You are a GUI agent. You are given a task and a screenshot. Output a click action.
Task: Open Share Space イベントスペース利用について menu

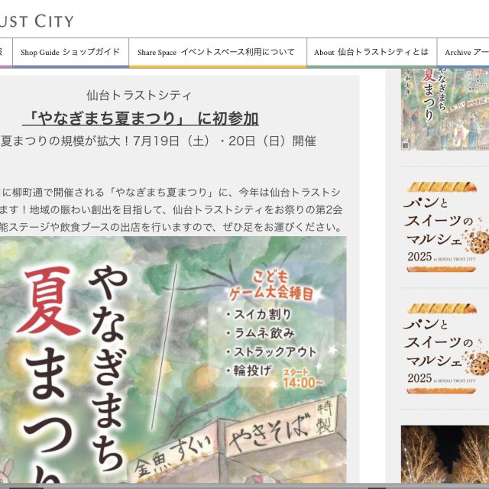218,52
